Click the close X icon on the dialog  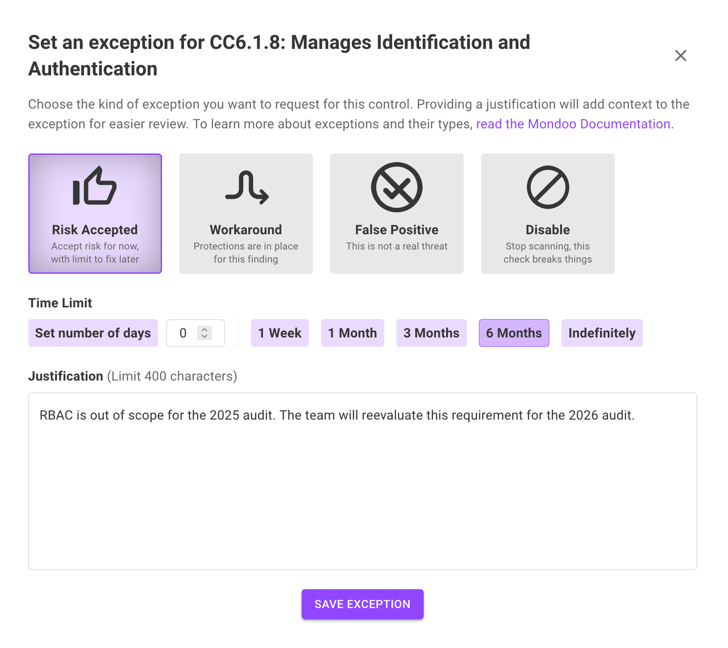click(680, 56)
